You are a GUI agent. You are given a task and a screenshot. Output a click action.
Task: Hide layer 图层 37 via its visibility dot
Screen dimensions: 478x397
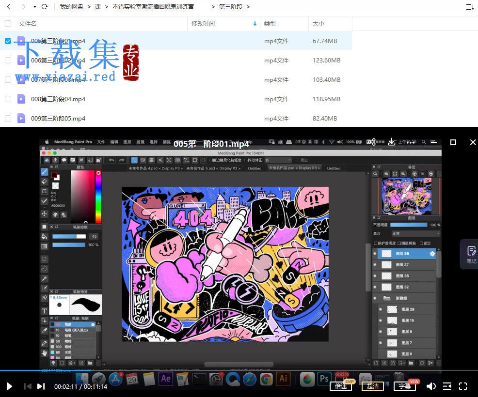pos(375,265)
